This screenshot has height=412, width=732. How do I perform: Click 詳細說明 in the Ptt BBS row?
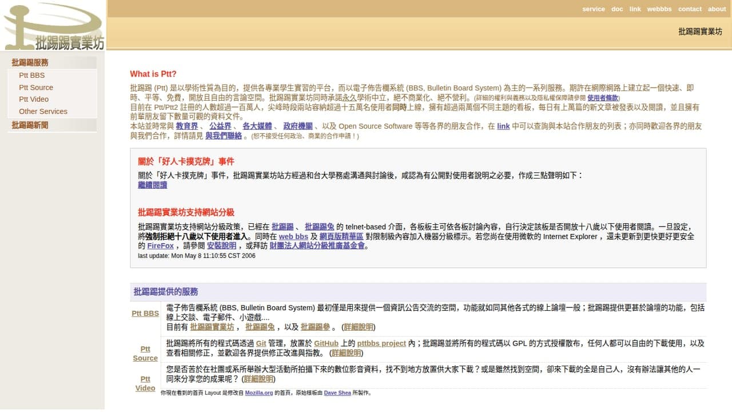358,327
